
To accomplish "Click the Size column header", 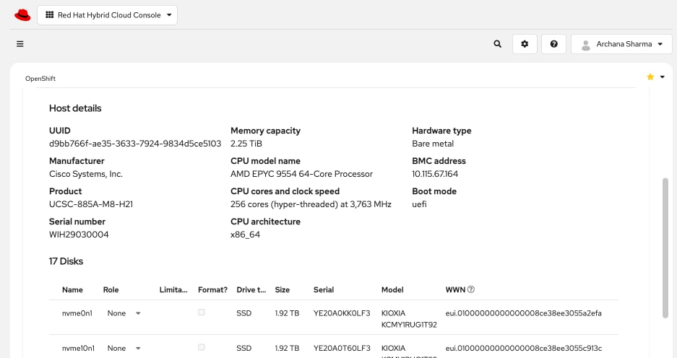I will [x=283, y=290].
